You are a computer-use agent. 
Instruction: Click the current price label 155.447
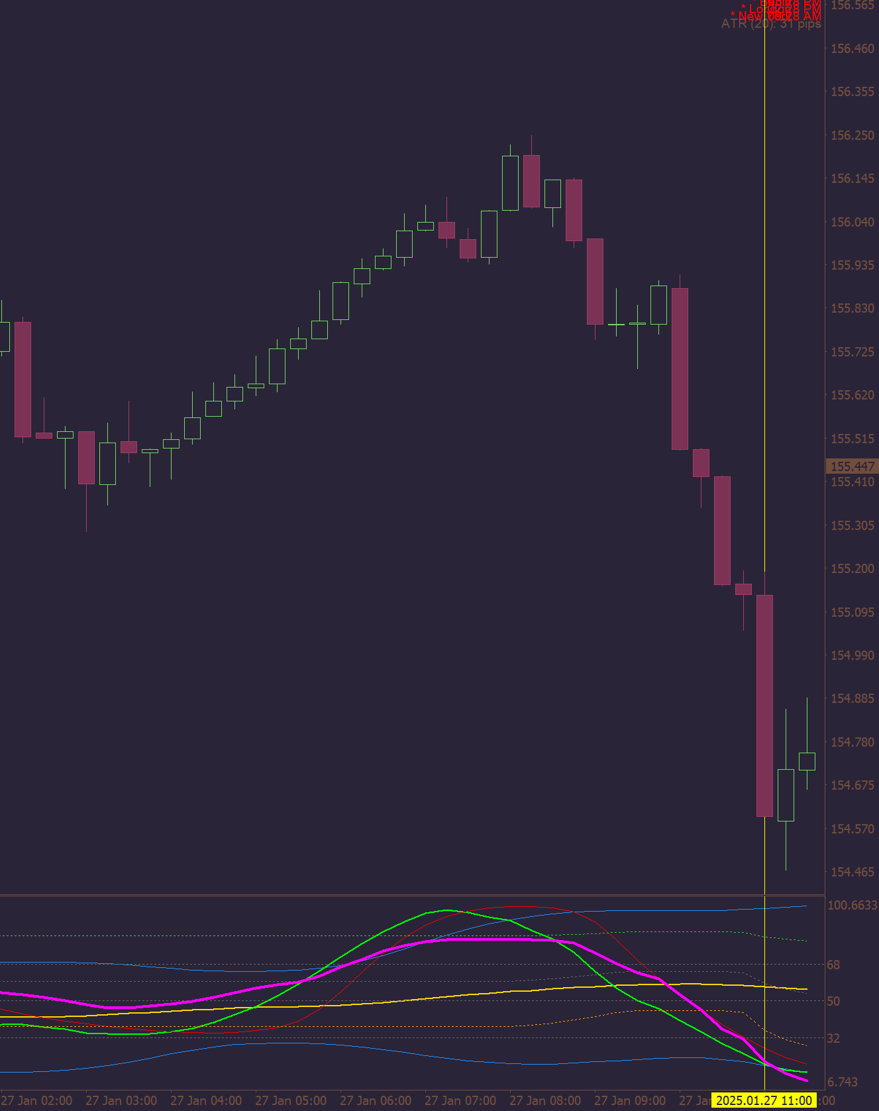(x=852, y=466)
